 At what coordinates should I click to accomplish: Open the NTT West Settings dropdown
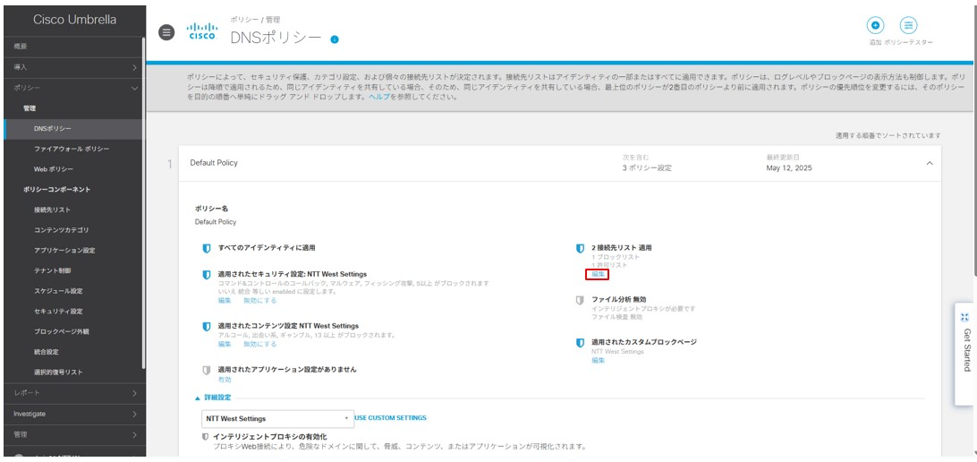point(277,418)
